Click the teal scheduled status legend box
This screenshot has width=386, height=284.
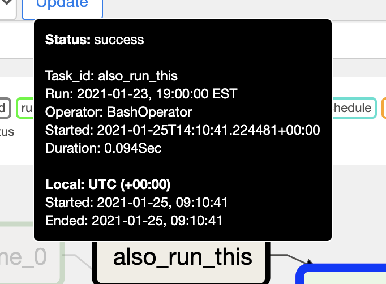(x=354, y=108)
